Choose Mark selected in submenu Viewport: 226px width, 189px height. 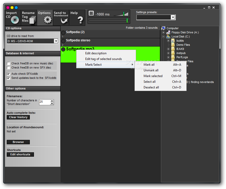(x=160, y=76)
